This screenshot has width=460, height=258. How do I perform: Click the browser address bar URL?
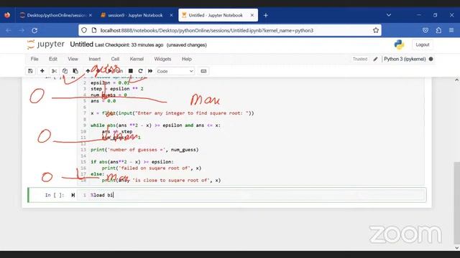click(x=207, y=30)
